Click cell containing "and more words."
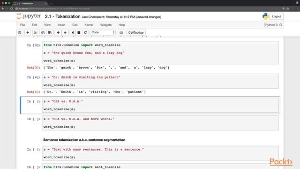 tap(160, 123)
